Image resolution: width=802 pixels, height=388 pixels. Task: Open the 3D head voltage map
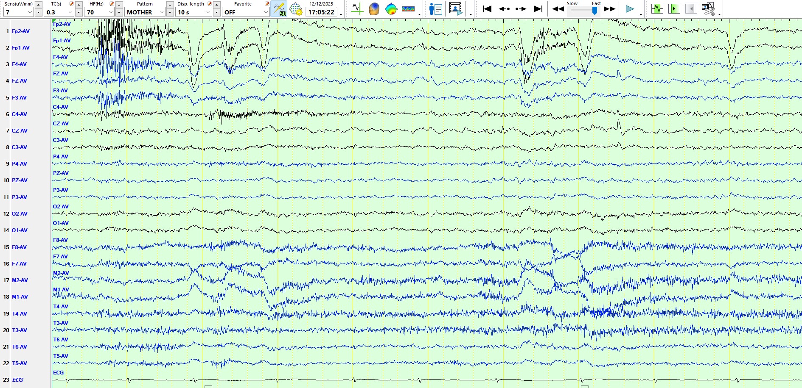pos(374,9)
